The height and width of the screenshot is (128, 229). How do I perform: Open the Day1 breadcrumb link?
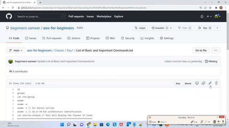pos(70,50)
